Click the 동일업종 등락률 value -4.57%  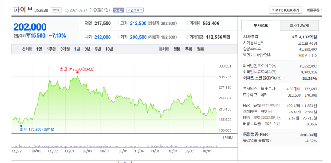pos(311,141)
